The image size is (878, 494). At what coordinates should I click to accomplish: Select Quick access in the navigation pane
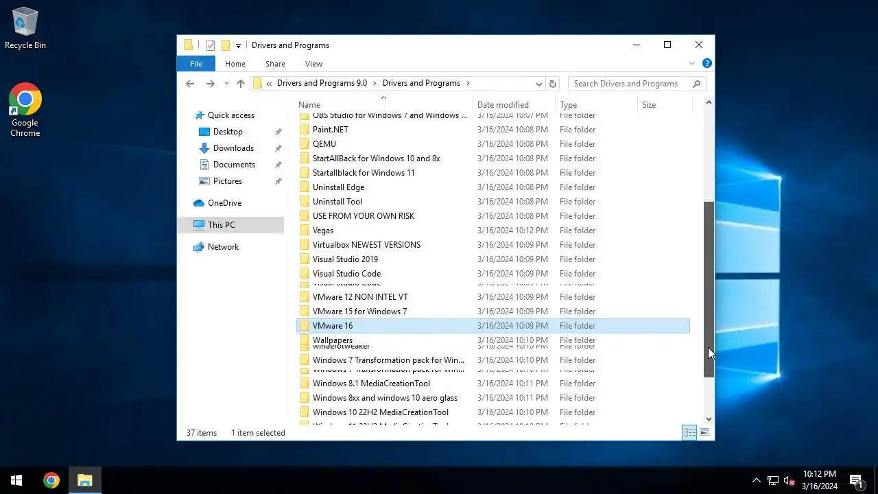(231, 115)
